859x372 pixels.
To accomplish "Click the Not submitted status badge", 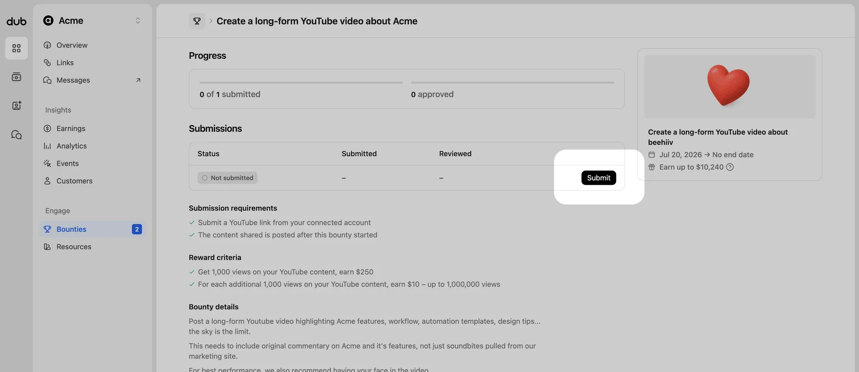I will coord(227,178).
